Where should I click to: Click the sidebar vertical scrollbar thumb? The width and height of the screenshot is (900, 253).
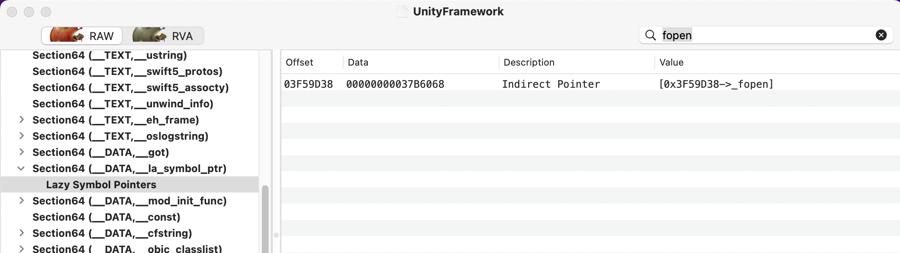[265, 219]
